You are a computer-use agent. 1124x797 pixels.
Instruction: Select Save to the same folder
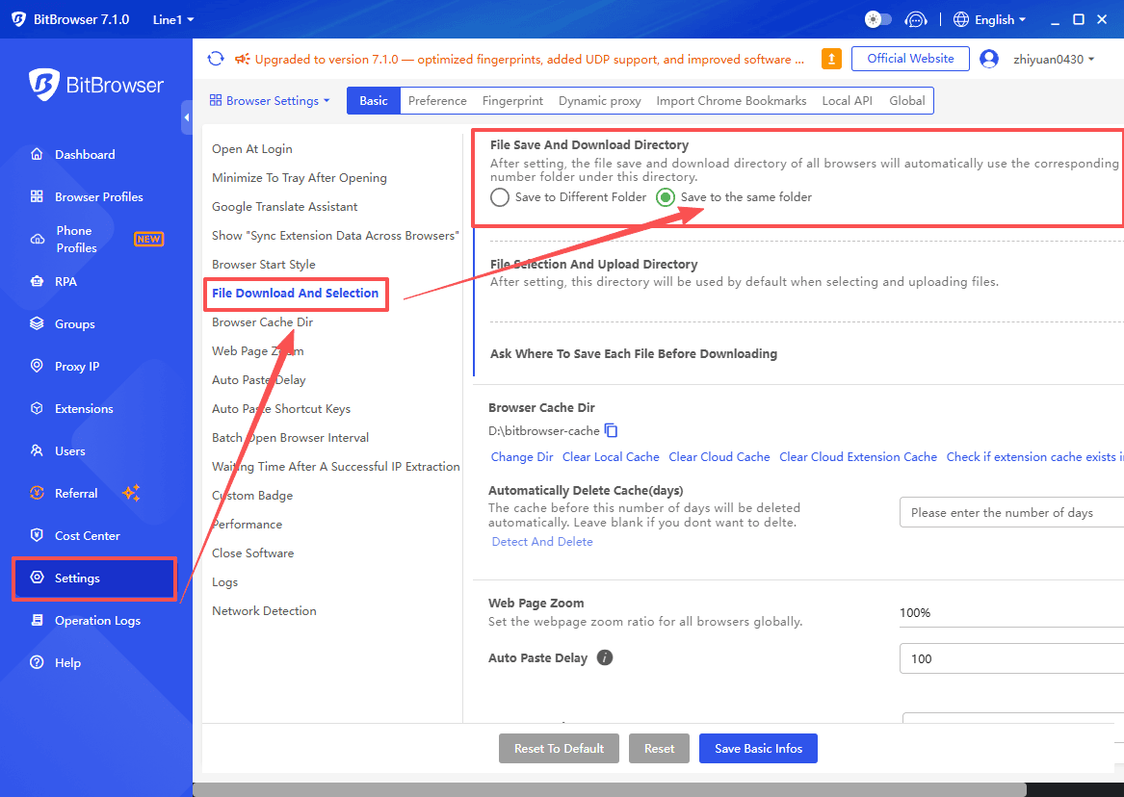point(665,197)
